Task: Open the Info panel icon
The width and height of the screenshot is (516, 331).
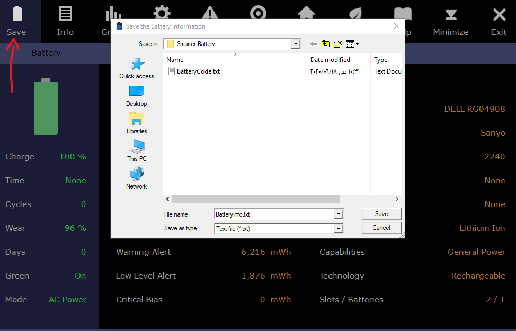Action: [x=65, y=20]
